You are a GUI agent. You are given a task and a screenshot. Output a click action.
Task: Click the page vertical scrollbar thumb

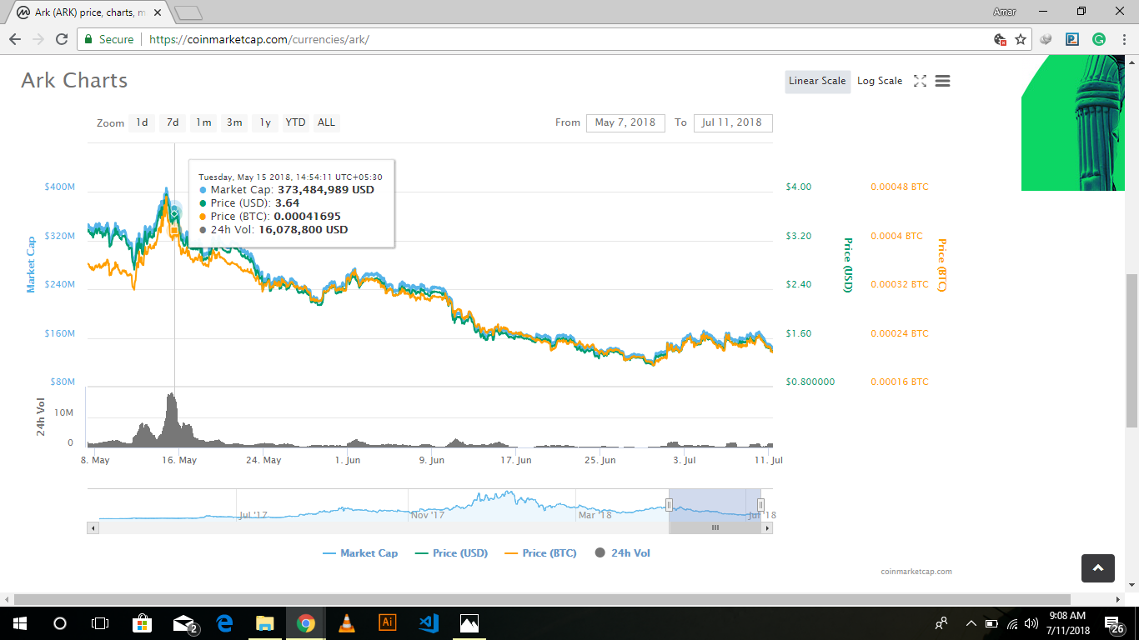pos(1131,350)
